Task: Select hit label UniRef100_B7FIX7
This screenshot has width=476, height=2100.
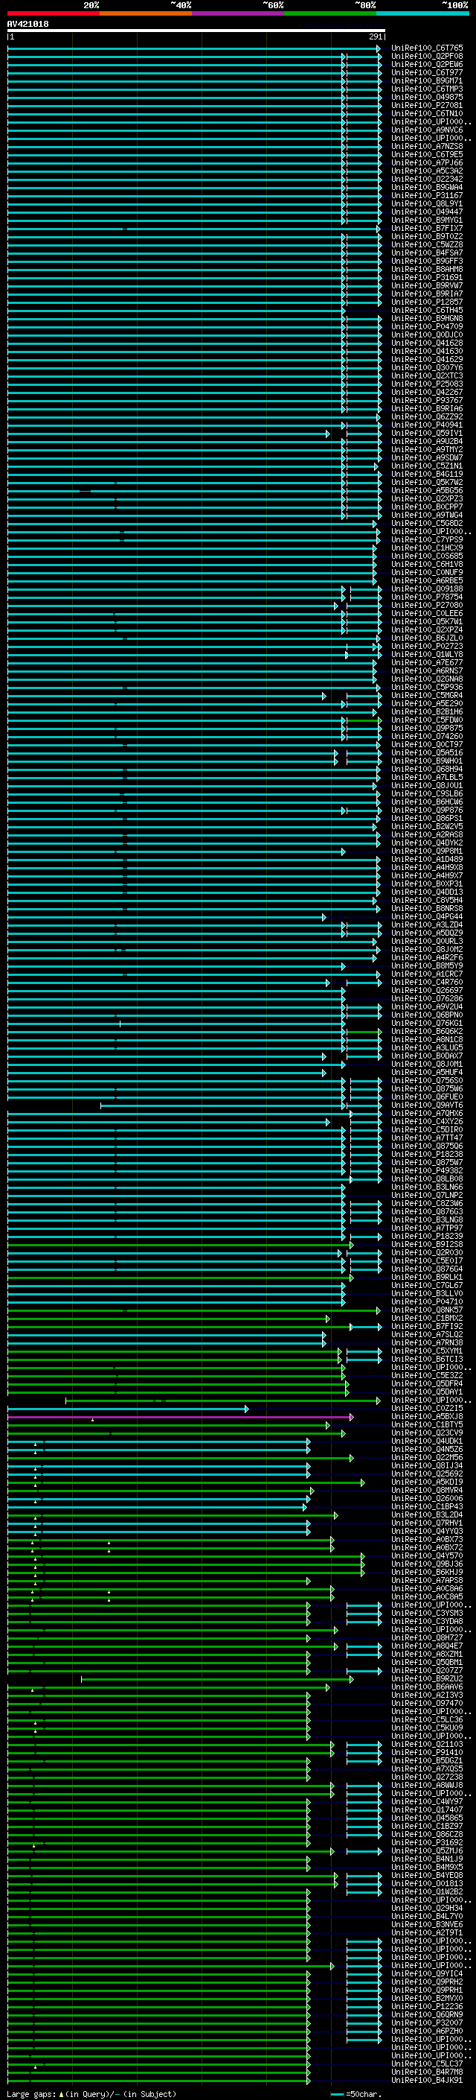Action: [427, 228]
